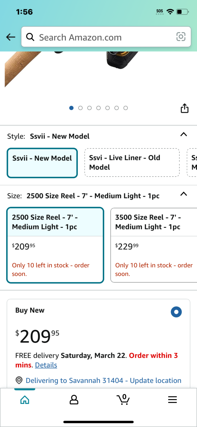Choose Ssvi - Live Liner - Old Model style

point(132,162)
